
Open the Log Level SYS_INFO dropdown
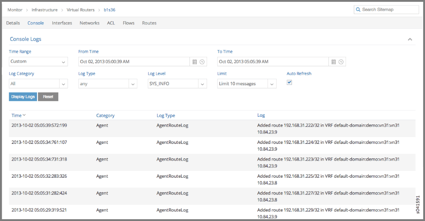pyautogui.click(x=202, y=84)
